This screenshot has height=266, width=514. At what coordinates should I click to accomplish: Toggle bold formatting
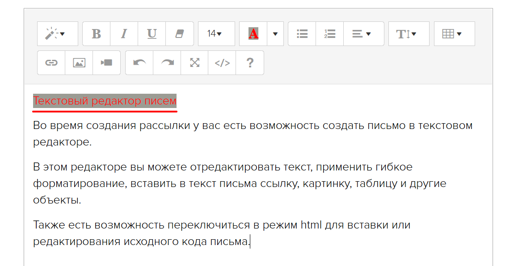pos(96,34)
